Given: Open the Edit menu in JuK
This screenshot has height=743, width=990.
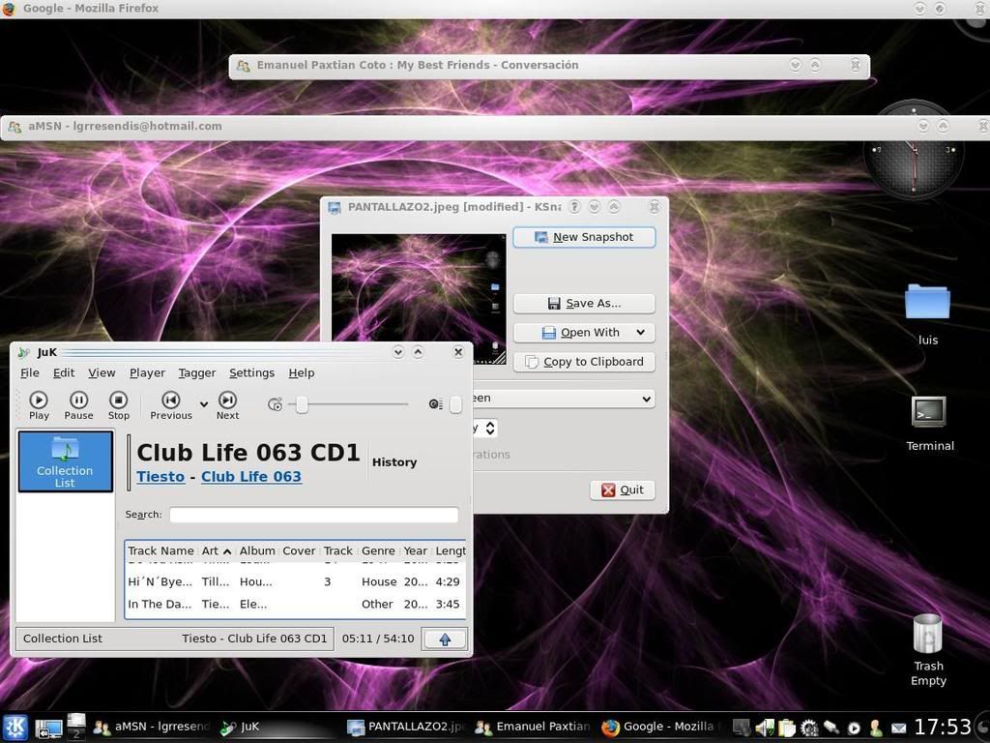Looking at the screenshot, I should pyautogui.click(x=64, y=372).
